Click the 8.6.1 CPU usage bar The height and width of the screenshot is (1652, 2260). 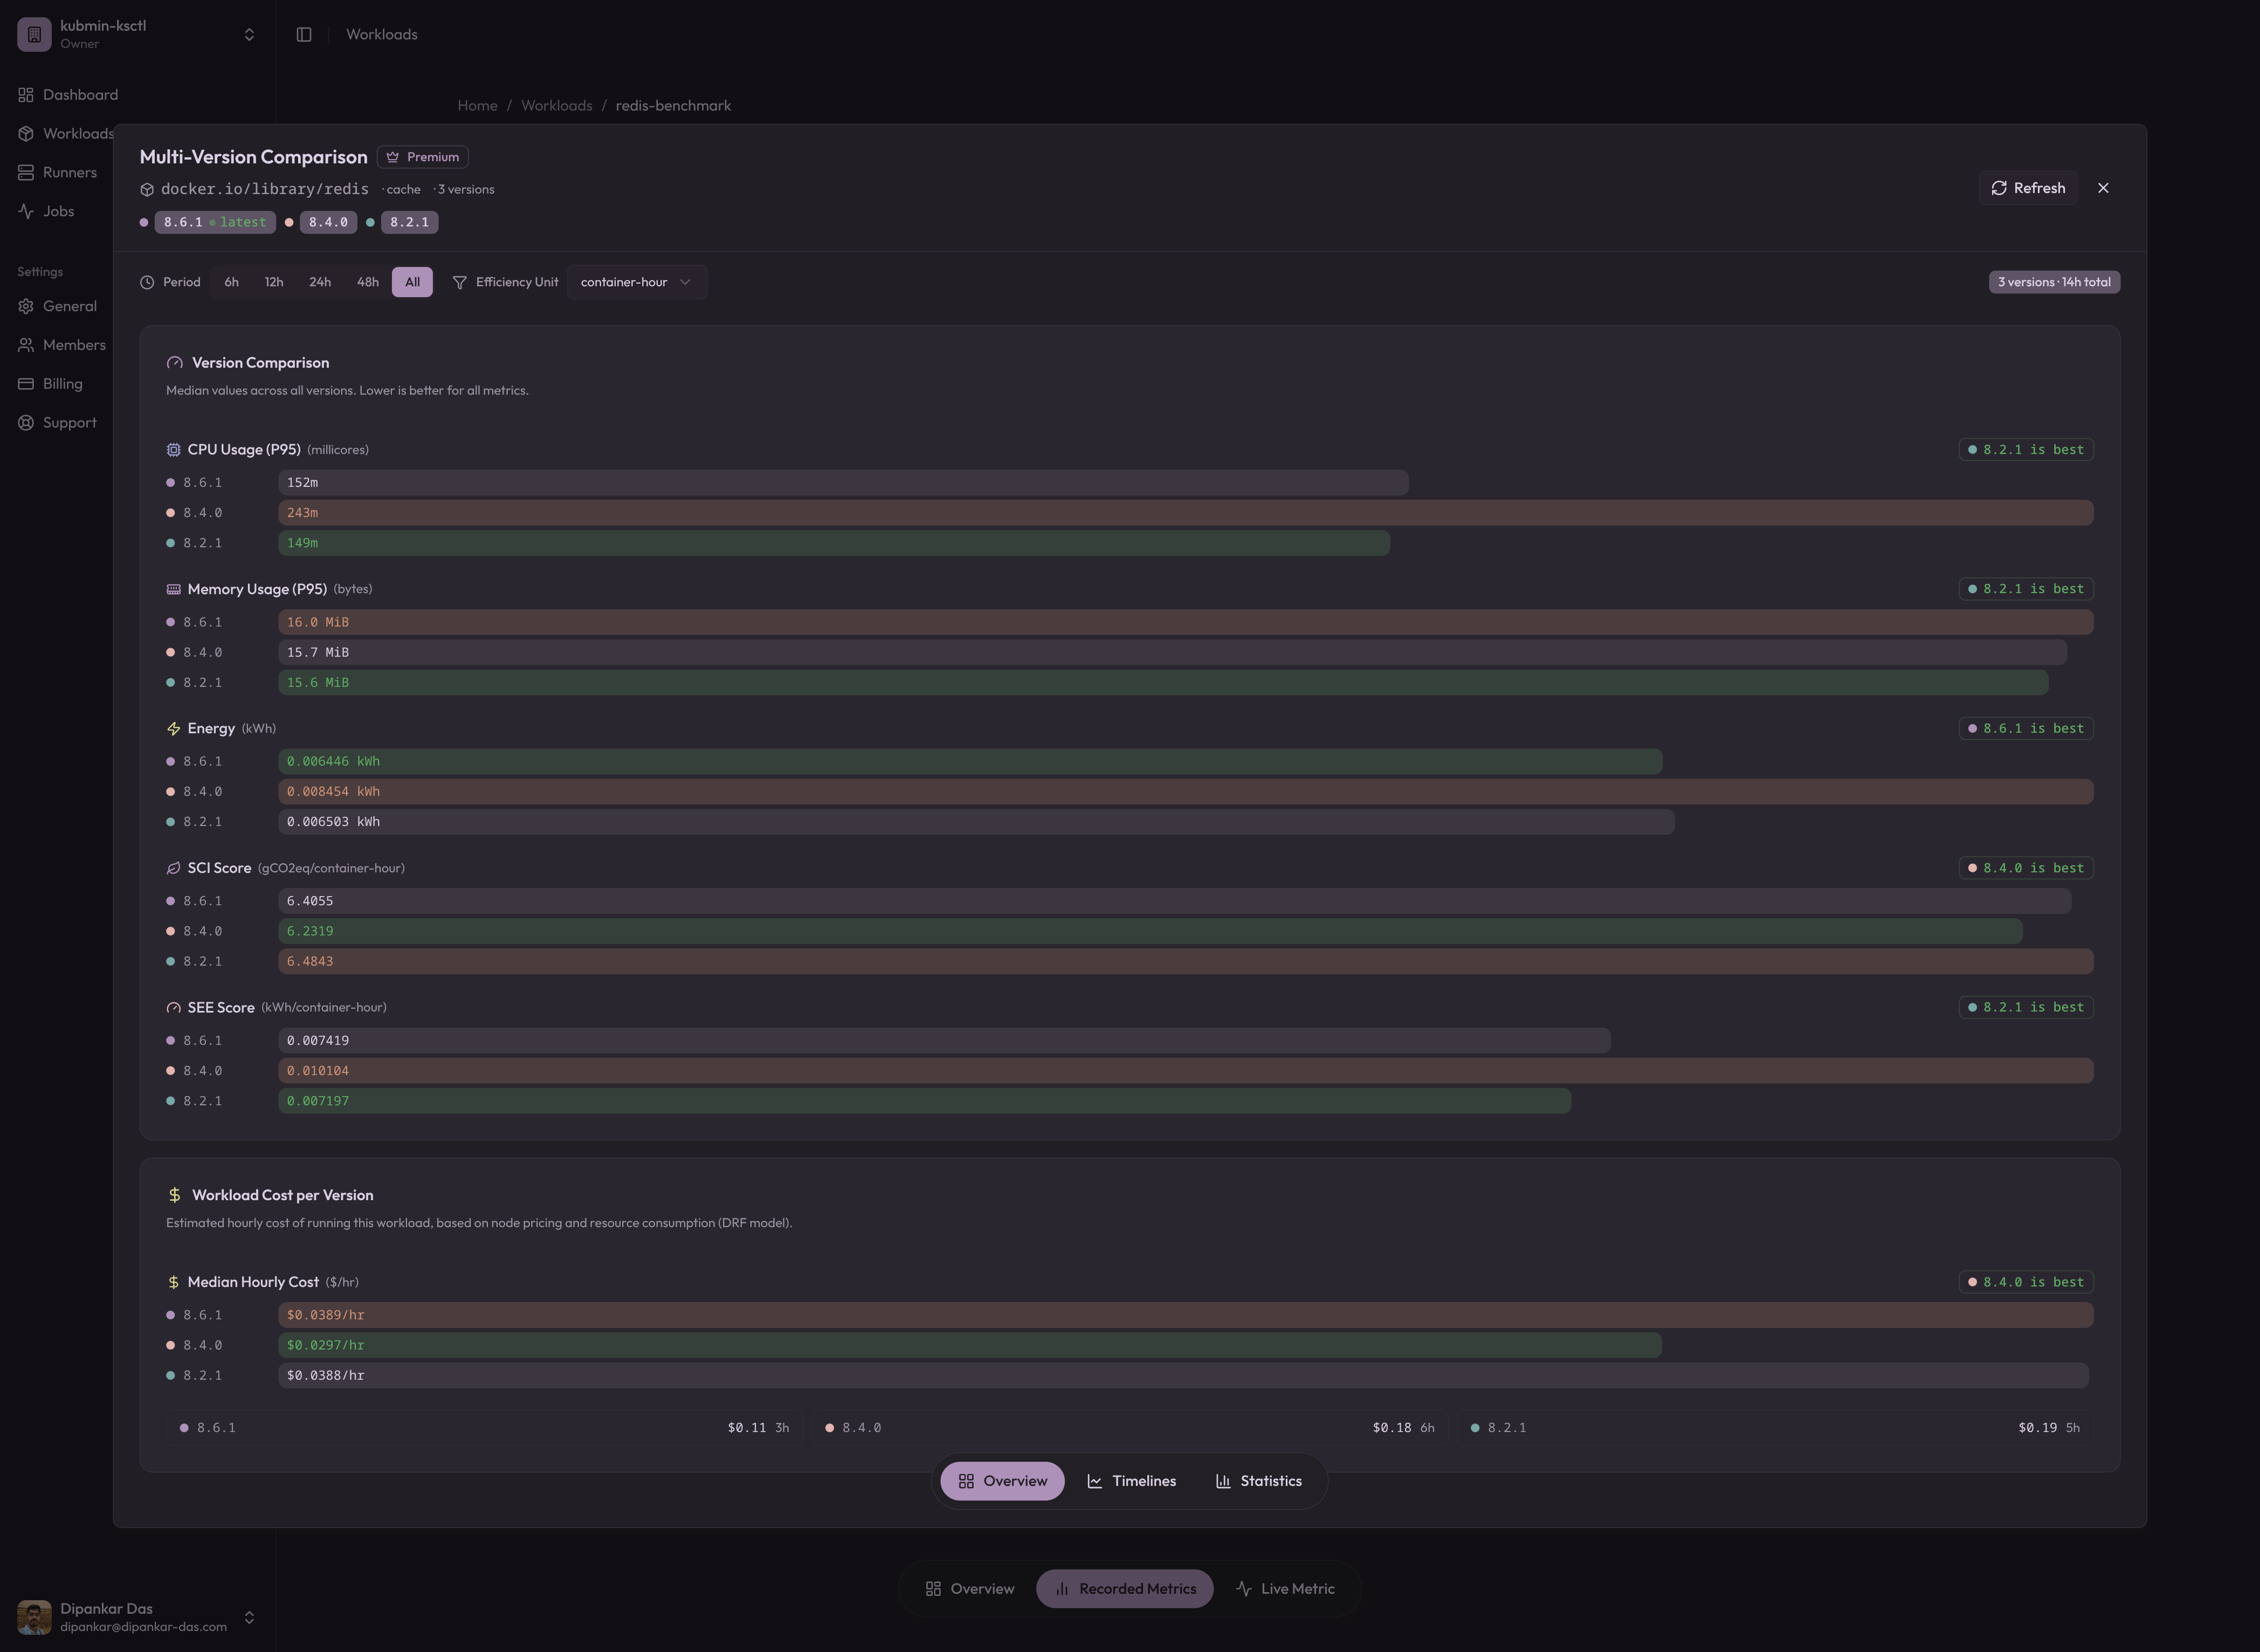(843, 482)
